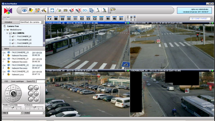Screen dimensions: 215x121
Task: Click the 'Rotation horizontale' speed slider
Action: click(x=12, y=107)
